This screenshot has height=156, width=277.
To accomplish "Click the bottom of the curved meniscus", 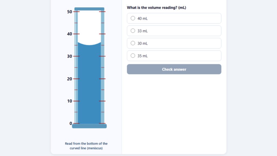I will (x=89, y=45).
